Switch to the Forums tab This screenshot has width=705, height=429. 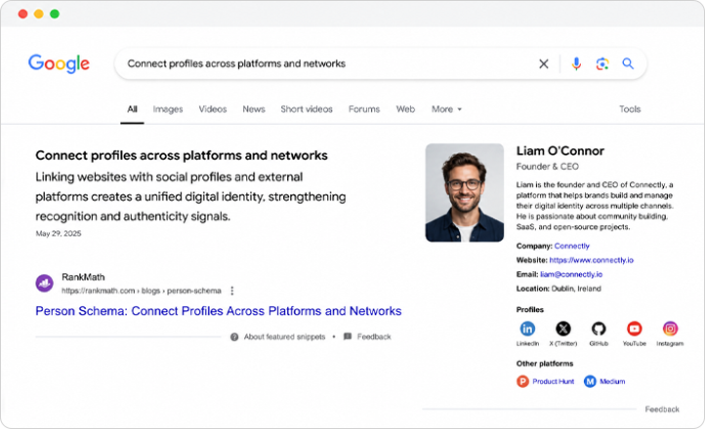tap(364, 109)
